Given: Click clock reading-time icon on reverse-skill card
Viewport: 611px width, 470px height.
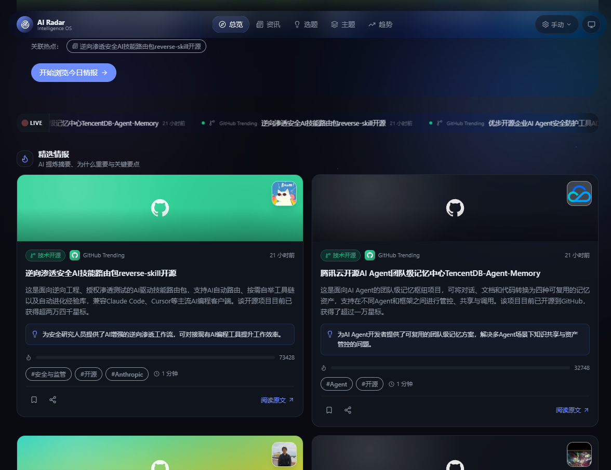Looking at the screenshot, I should click(157, 374).
